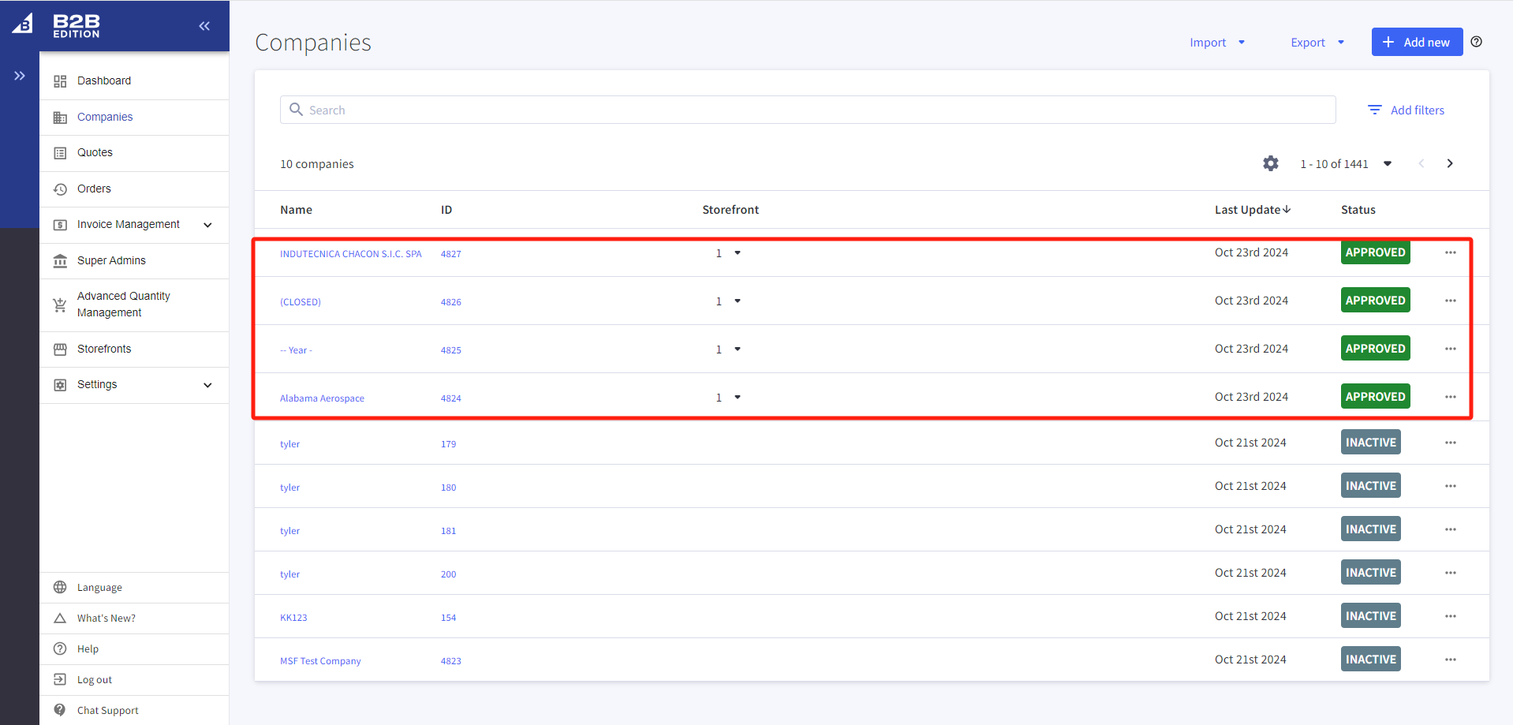
Task: Click the Quotes list icon
Action: click(x=60, y=153)
